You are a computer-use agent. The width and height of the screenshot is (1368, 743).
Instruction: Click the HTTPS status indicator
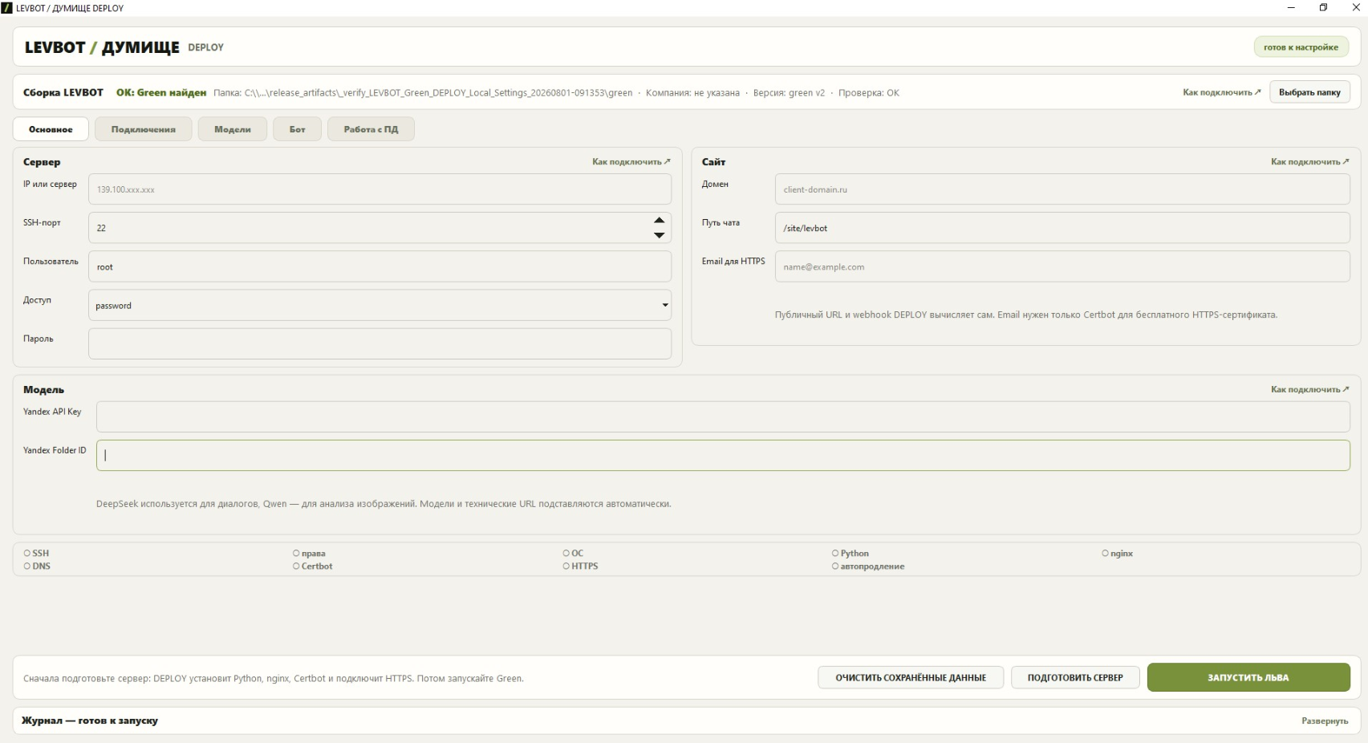point(580,566)
